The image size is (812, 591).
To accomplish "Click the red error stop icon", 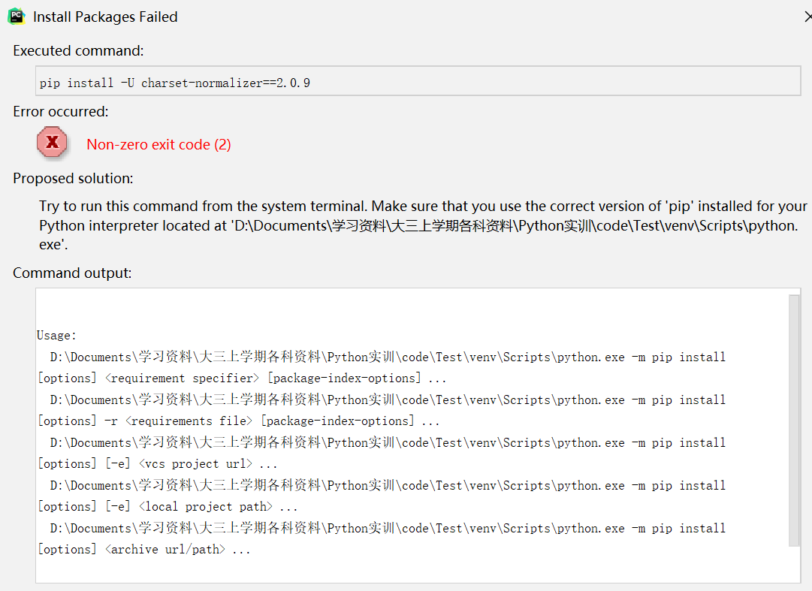I will pos(51,141).
